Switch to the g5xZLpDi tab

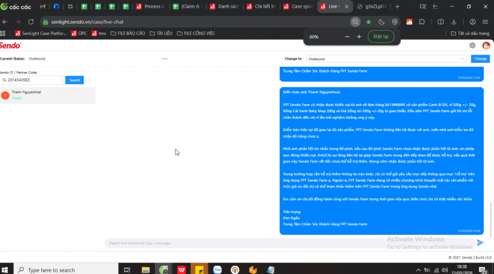coord(372,6)
